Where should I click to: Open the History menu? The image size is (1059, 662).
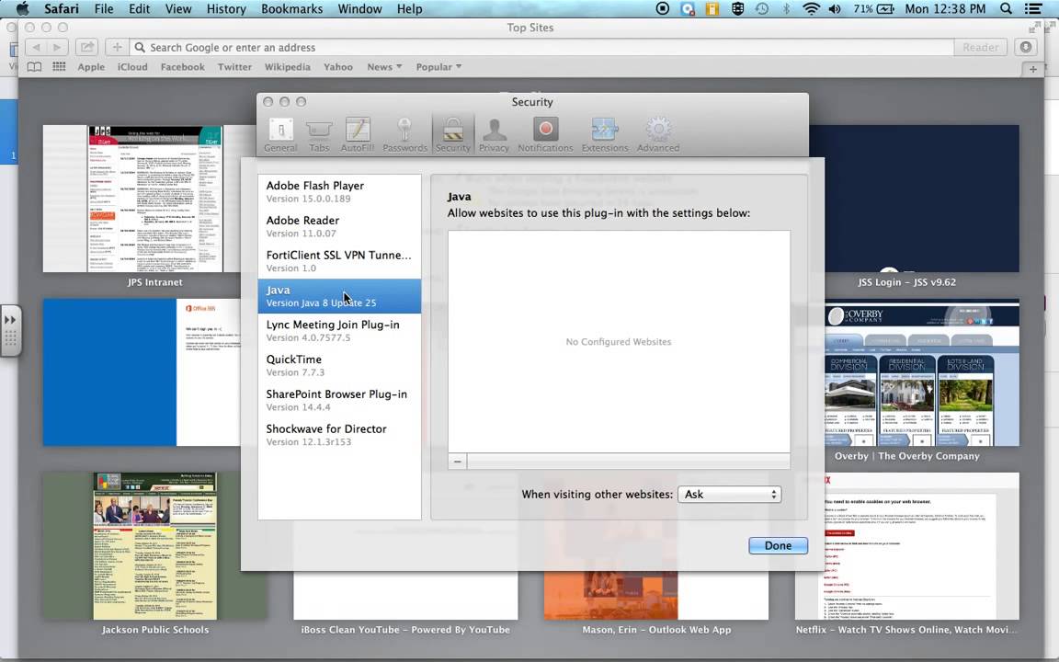click(x=225, y=9)
